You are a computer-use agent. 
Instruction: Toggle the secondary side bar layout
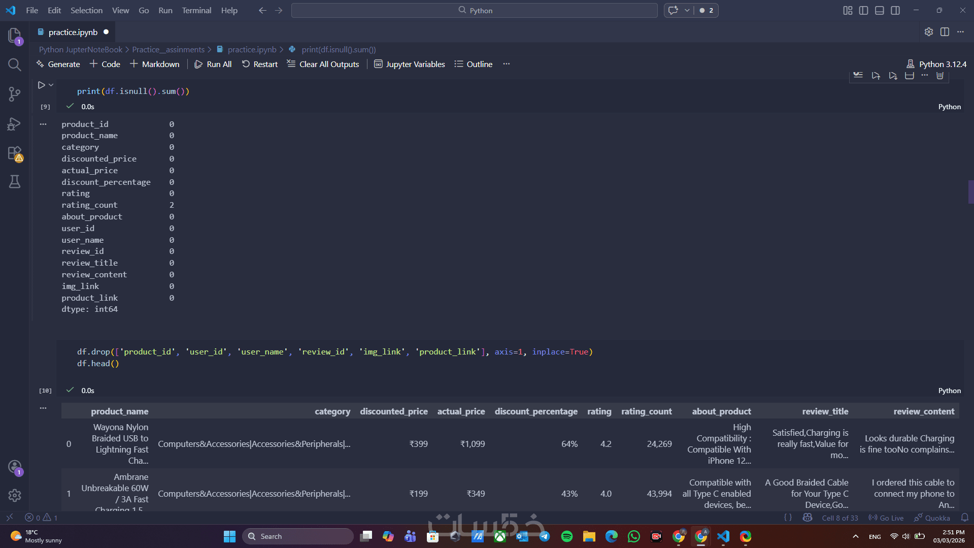(x=895, y=10)
